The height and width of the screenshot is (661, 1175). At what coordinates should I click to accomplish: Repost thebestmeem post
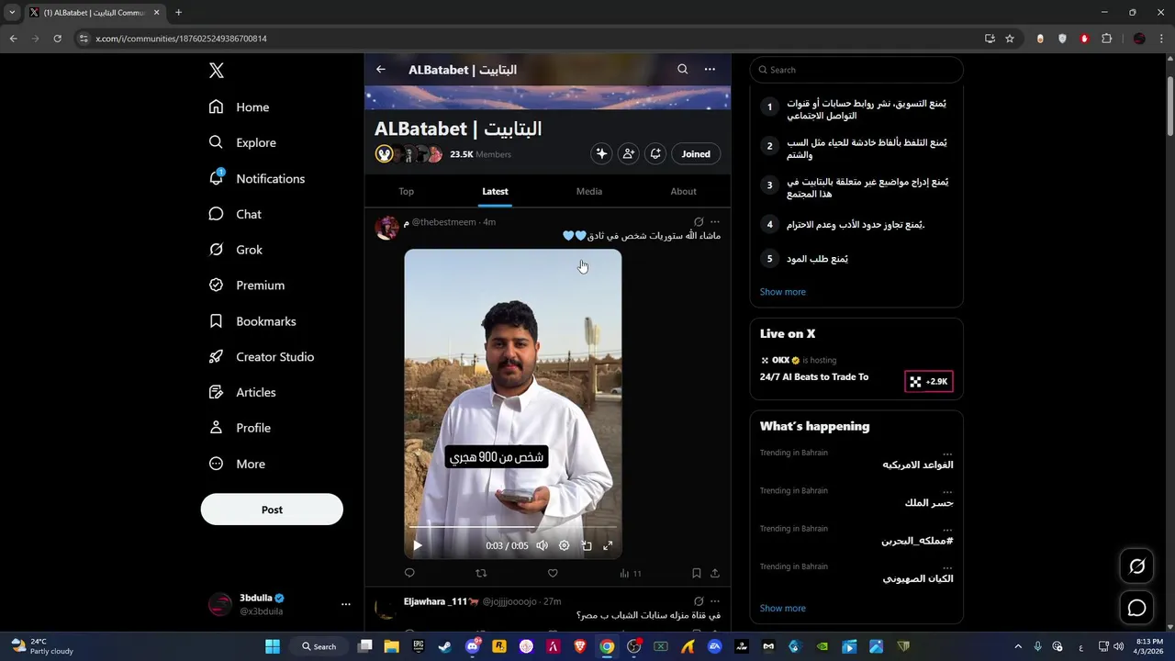[x=481, y=573]
